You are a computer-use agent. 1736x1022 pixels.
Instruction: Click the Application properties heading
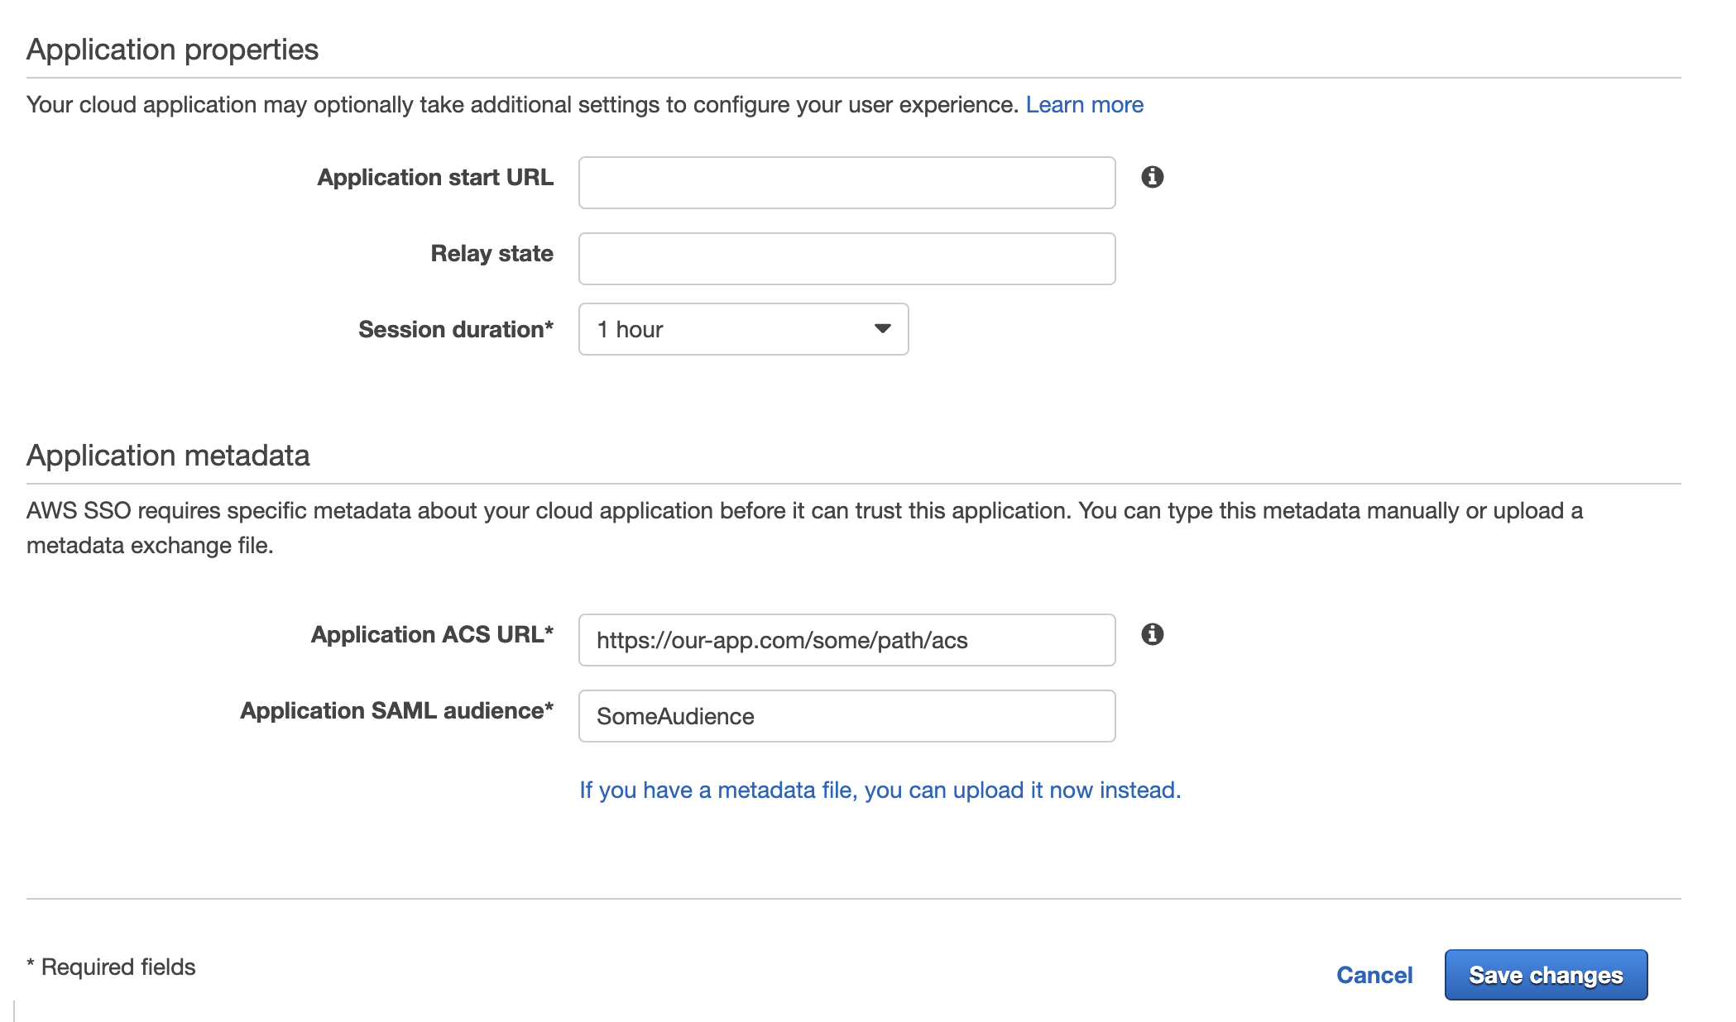click(172, 50)
